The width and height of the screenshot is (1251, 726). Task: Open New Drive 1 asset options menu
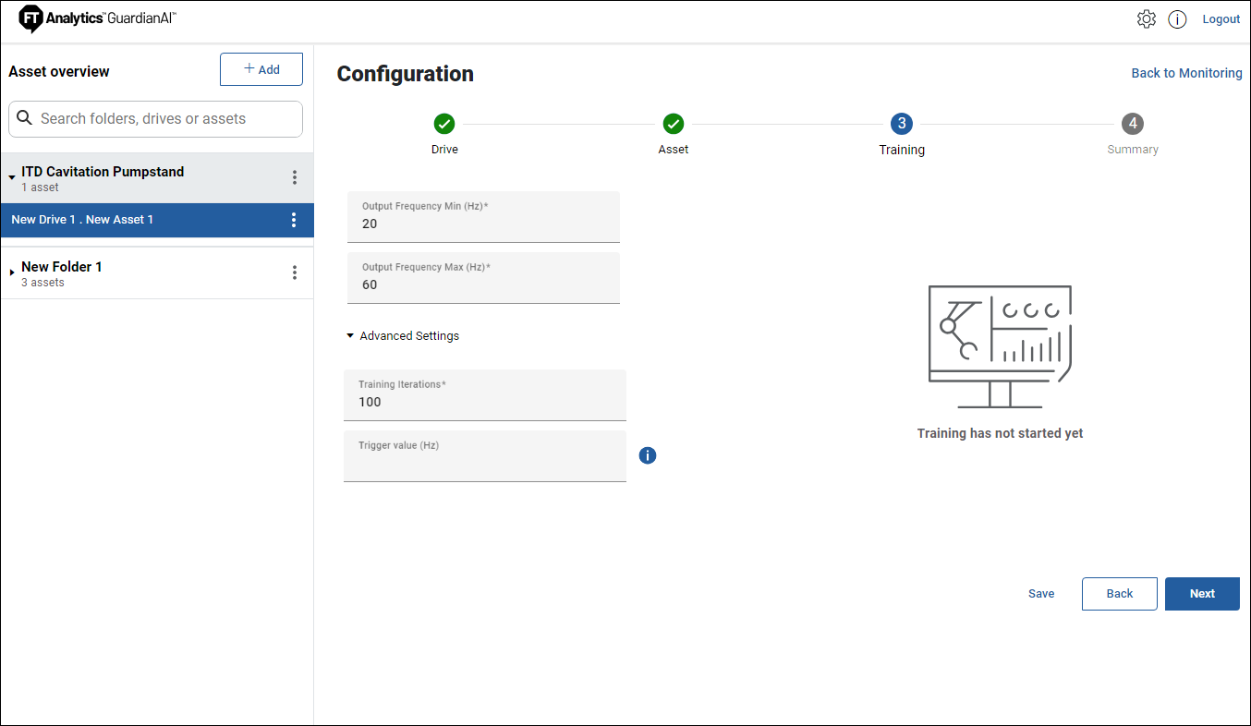coord(294,220)
